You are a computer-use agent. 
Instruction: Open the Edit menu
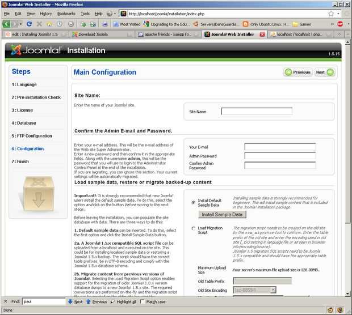[18, 14]
